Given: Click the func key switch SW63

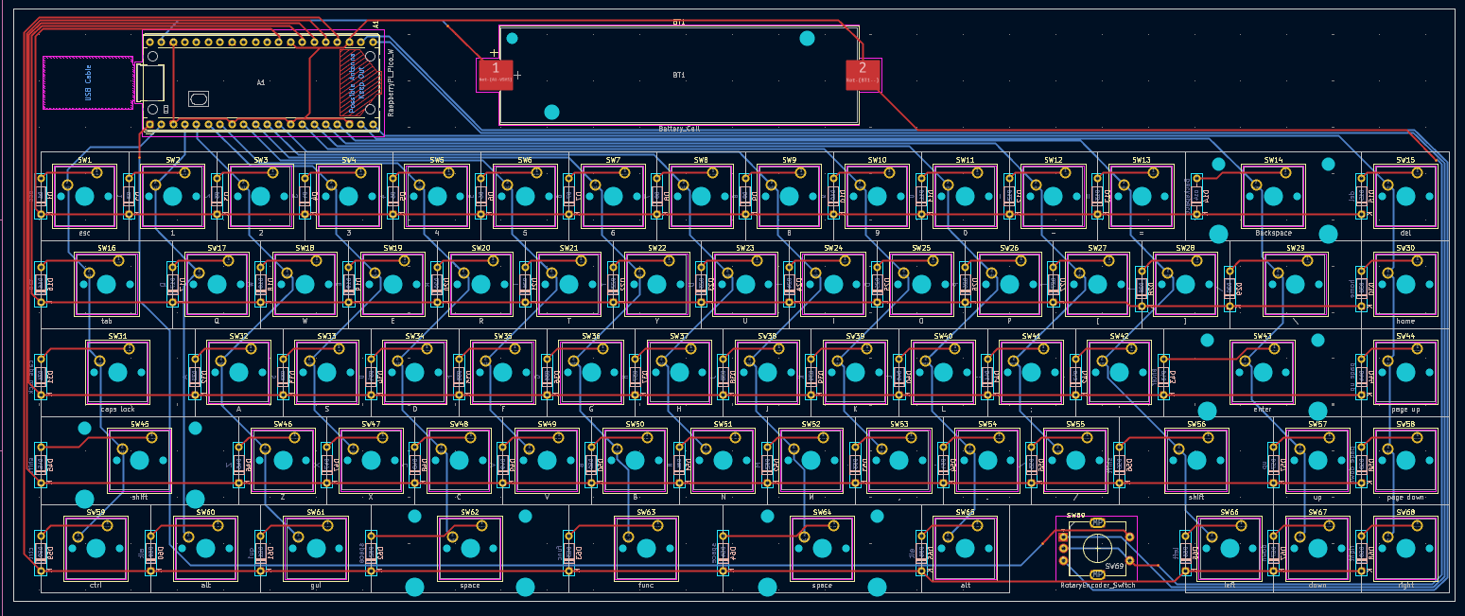Looking at the screenshot, I should point(646,549).
